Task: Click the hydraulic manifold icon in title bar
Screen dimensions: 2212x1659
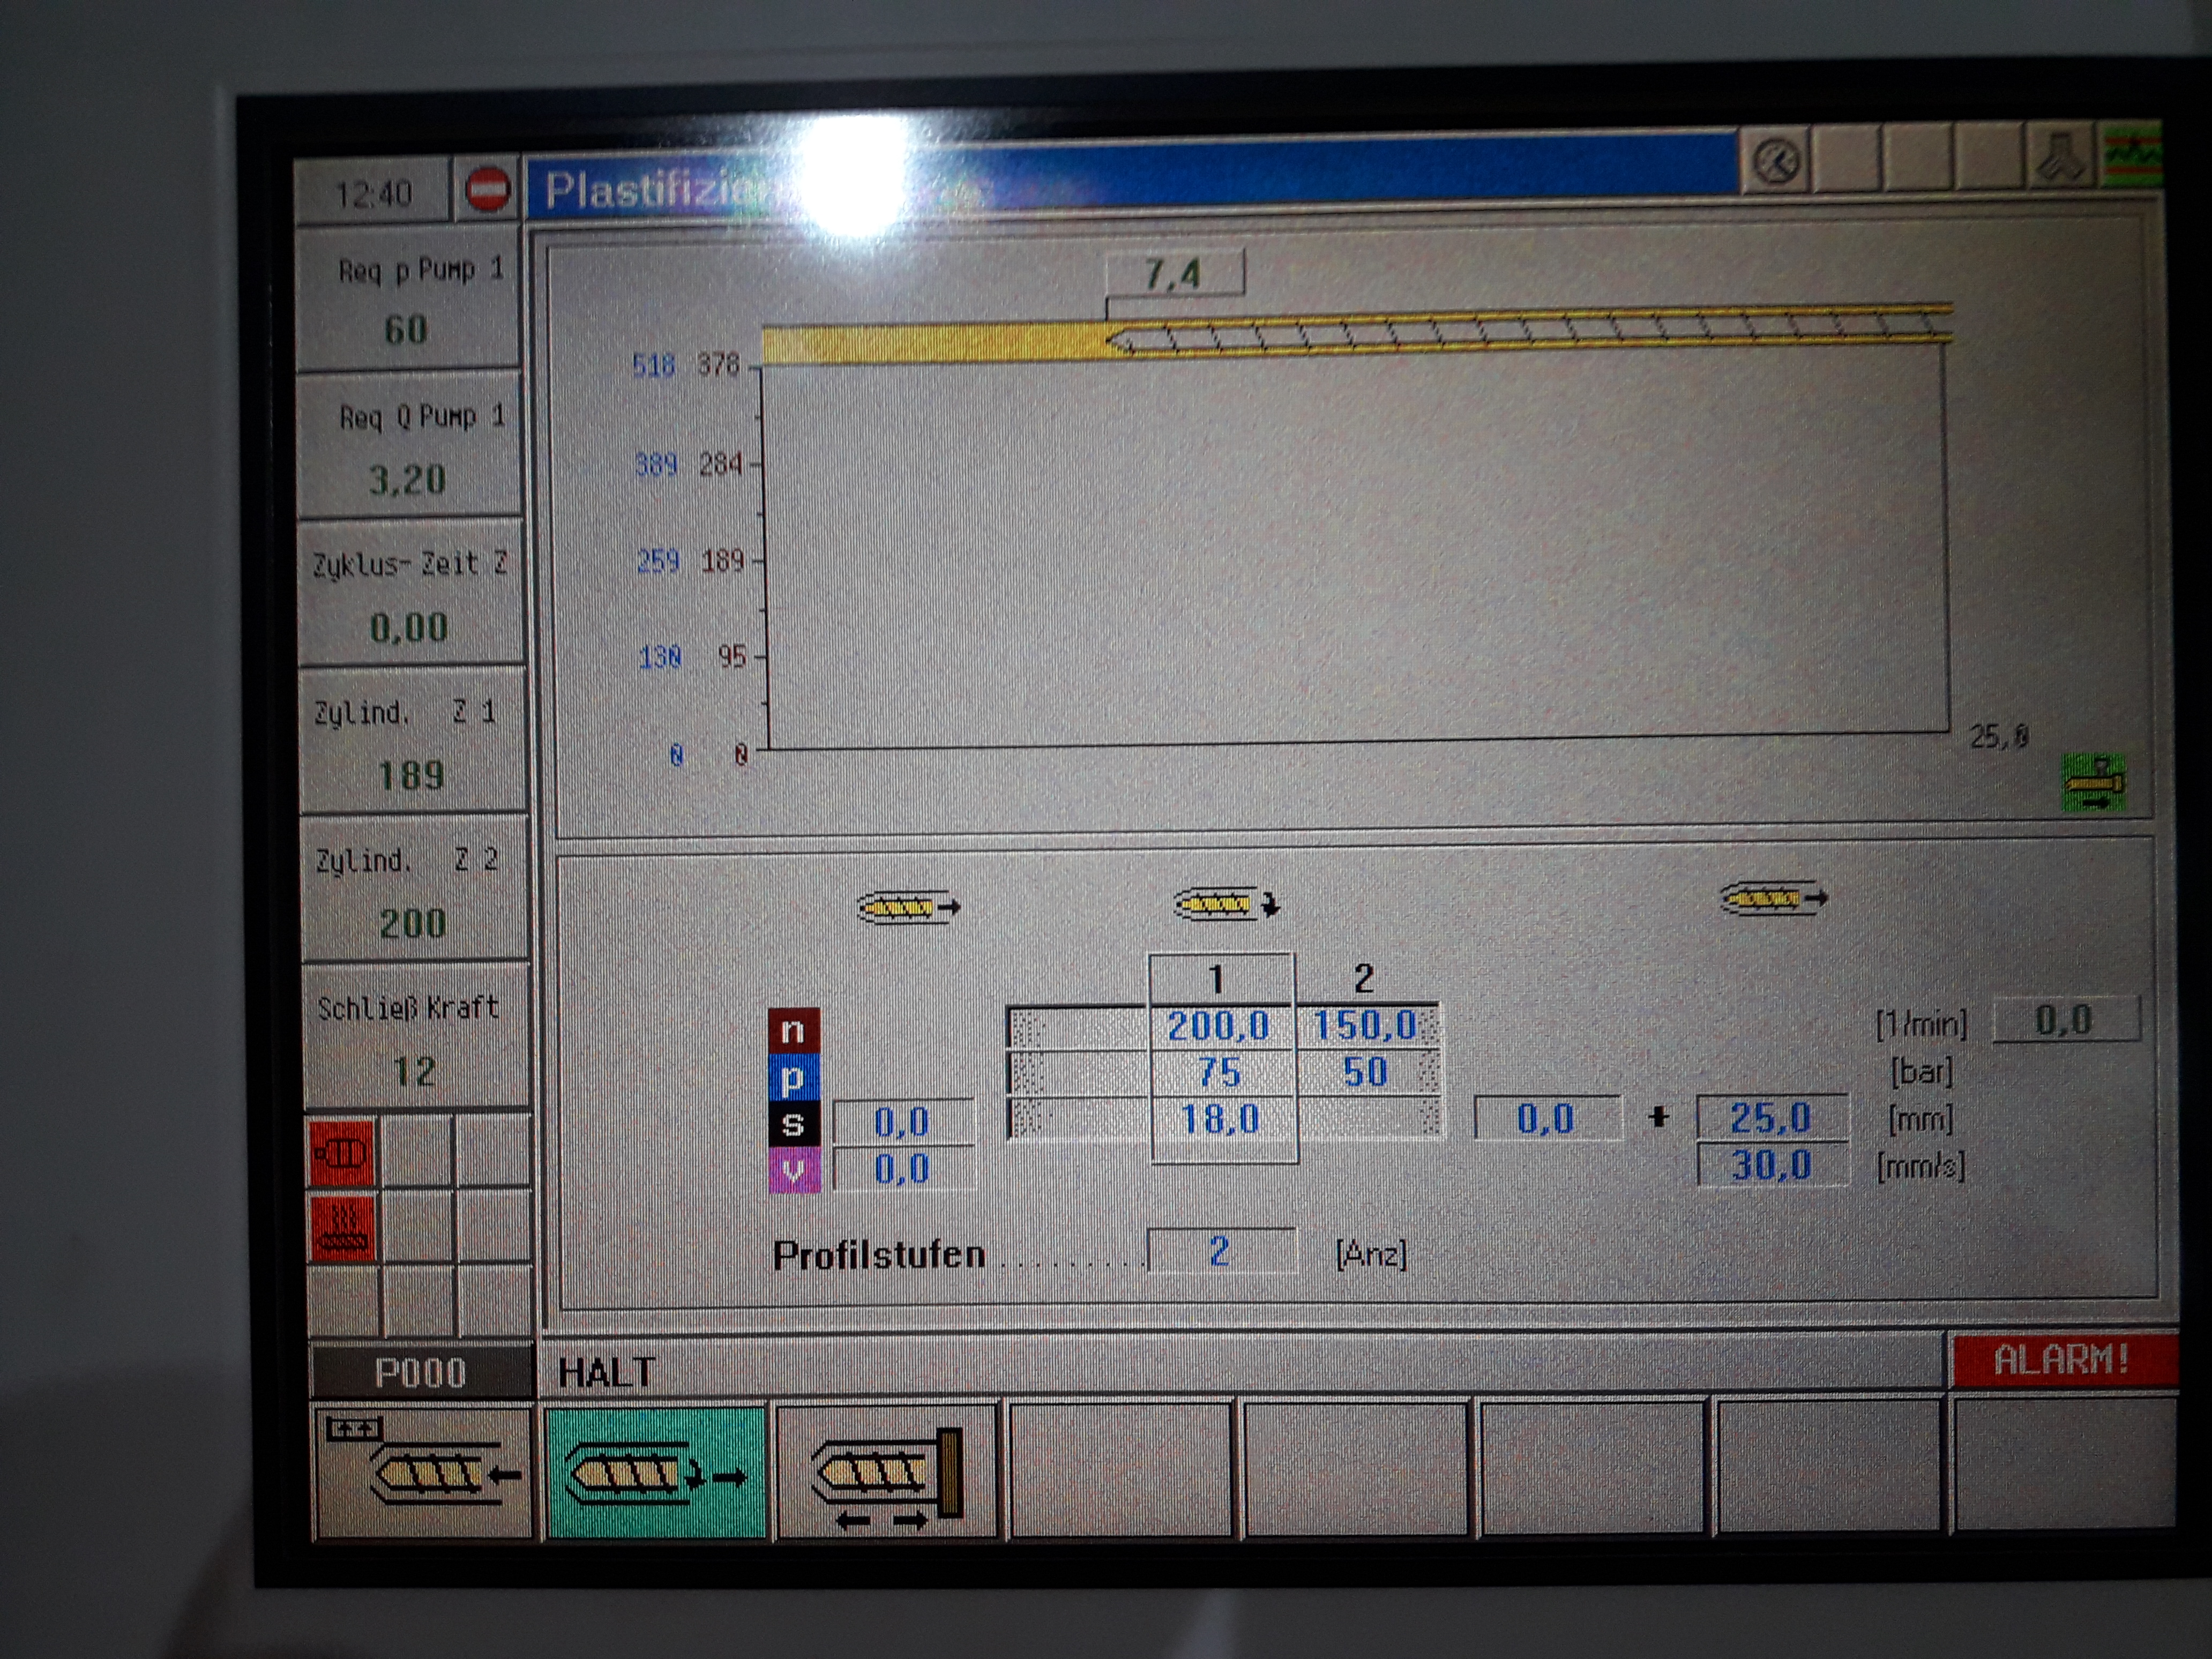Action: point(2060,158)
